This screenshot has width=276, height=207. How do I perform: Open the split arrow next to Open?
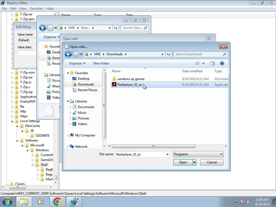click(x=194, y=162)
